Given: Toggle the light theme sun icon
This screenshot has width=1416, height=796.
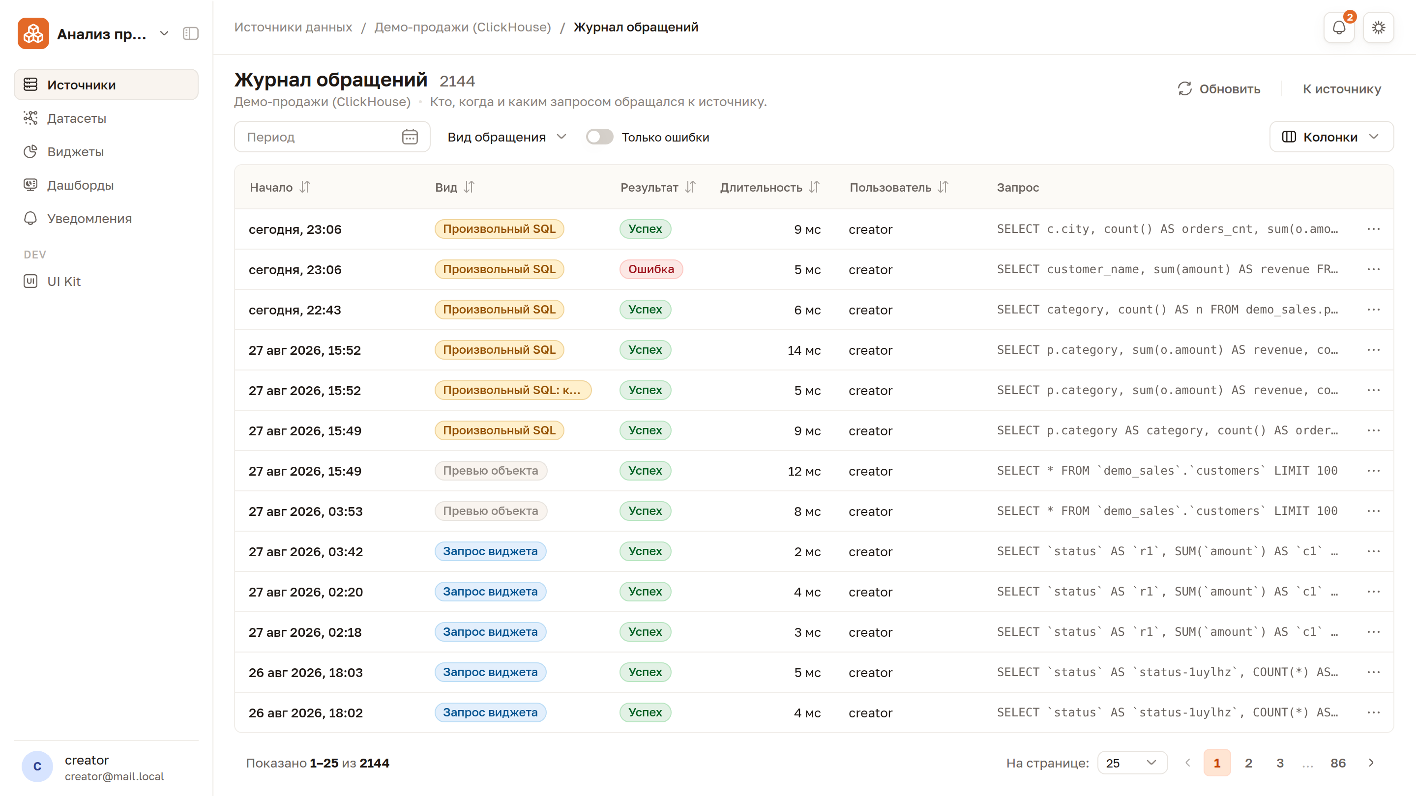Looking at the screenshot, I should tap(1378, 28).
